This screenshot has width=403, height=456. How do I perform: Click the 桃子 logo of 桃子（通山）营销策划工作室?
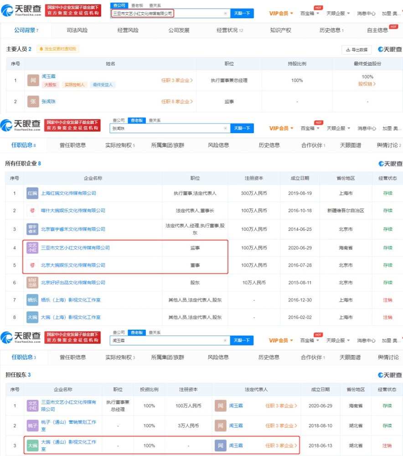coord(32,425)
